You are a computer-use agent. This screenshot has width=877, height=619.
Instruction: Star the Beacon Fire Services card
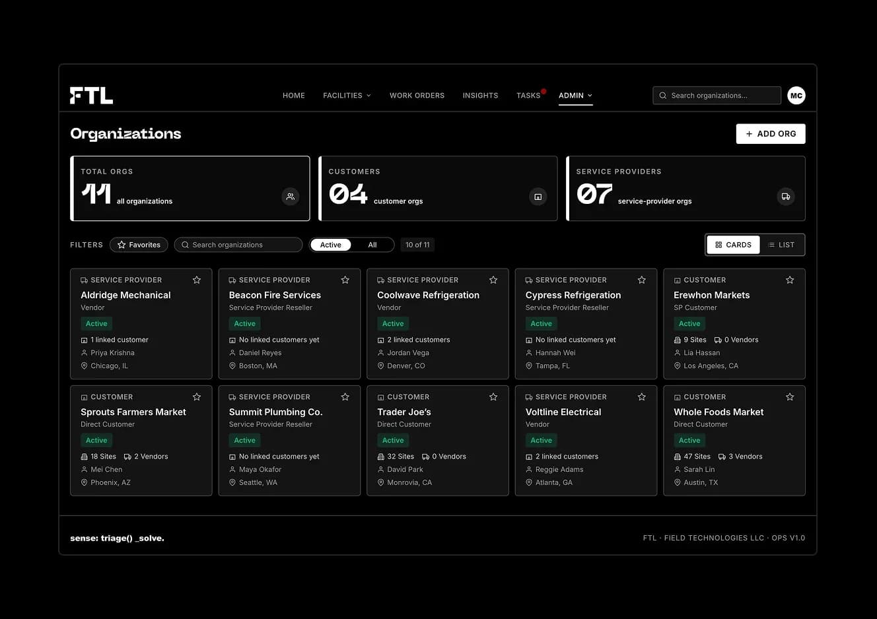[345, 280]
